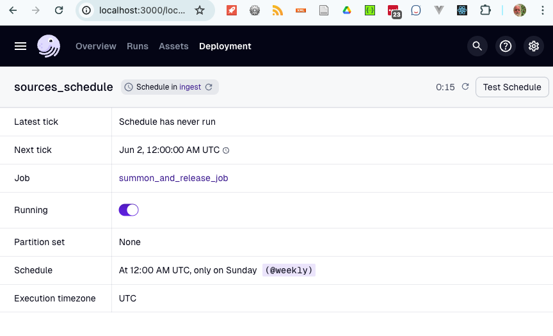553x336 pixels.
Task: Click the clock icon beside Next tick
Action: (x=226, y=150)
